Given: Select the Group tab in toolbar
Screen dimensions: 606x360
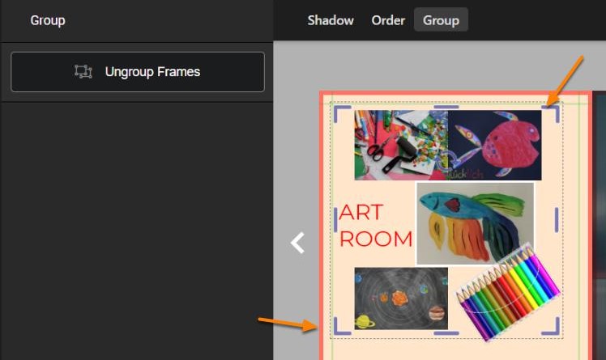Looking at the screenshot, I should click(x=441, y=20).
